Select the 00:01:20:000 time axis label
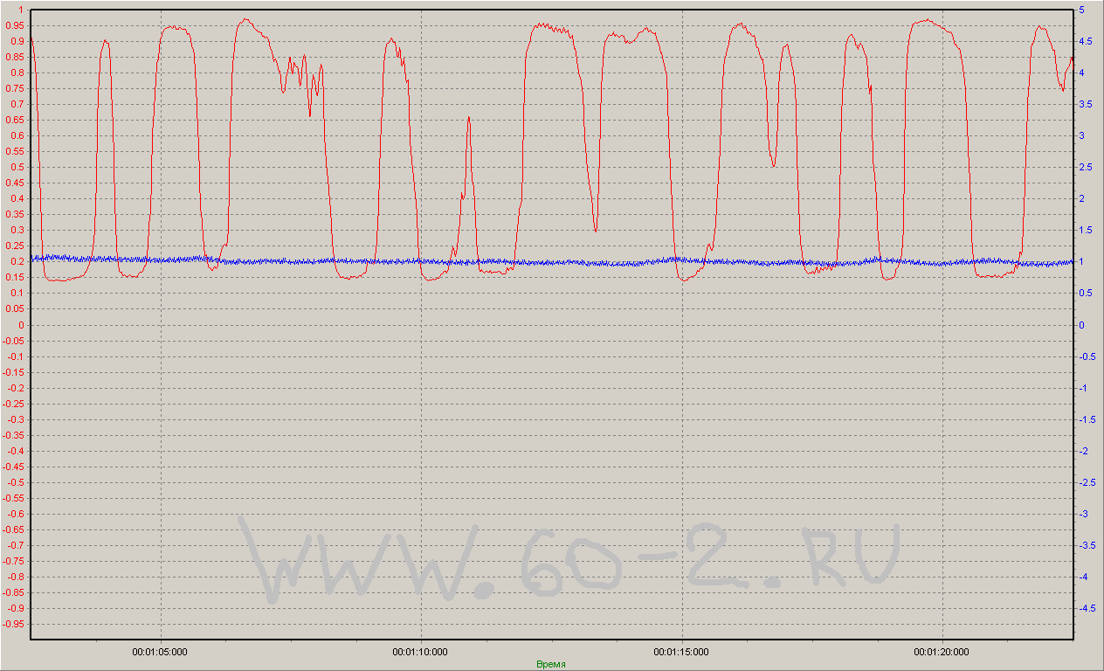Screen dimensions: 1104x671 (x=941, y=652)
